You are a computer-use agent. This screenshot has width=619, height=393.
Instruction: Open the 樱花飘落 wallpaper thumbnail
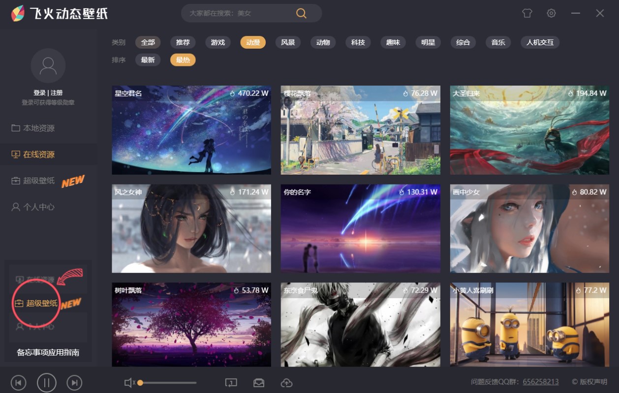tap(361, 130)
